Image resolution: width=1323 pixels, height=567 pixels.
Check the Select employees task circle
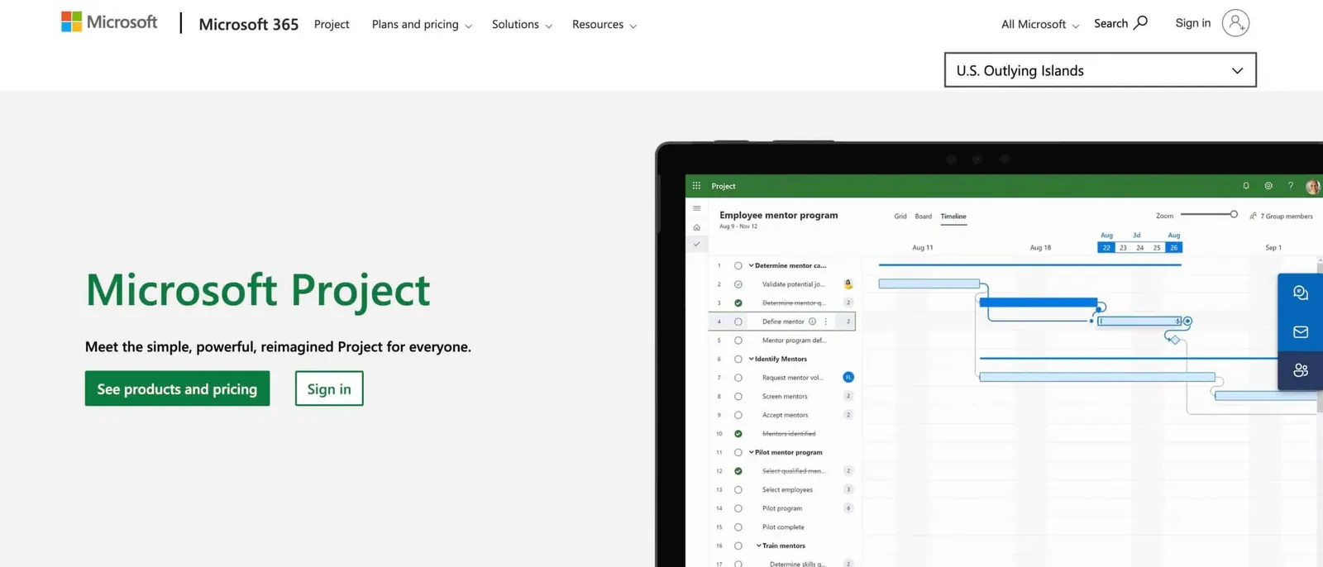[738, 489]
